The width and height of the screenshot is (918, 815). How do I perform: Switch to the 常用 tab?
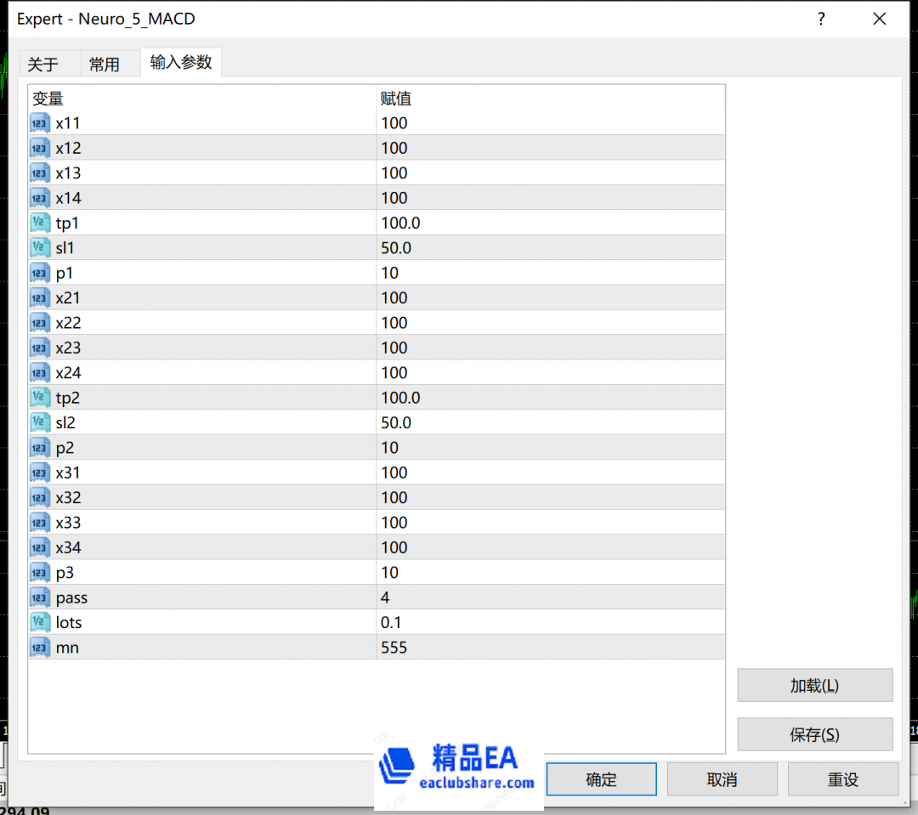tap(105, 65)
